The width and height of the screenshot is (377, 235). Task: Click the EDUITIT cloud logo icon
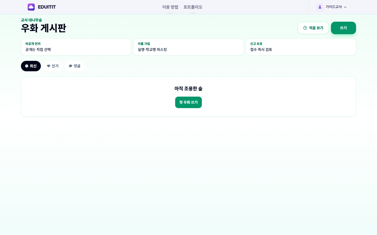pos(31,7)
